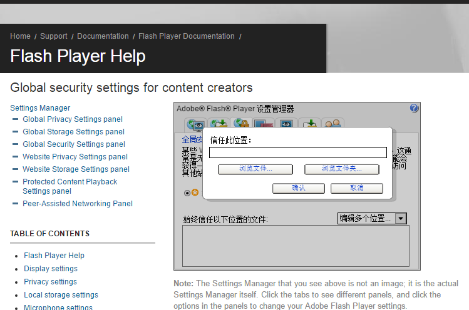Screen dimensions: 469x310
Task: Open Website Storage Settings panel link
Action: click(76, 169)
